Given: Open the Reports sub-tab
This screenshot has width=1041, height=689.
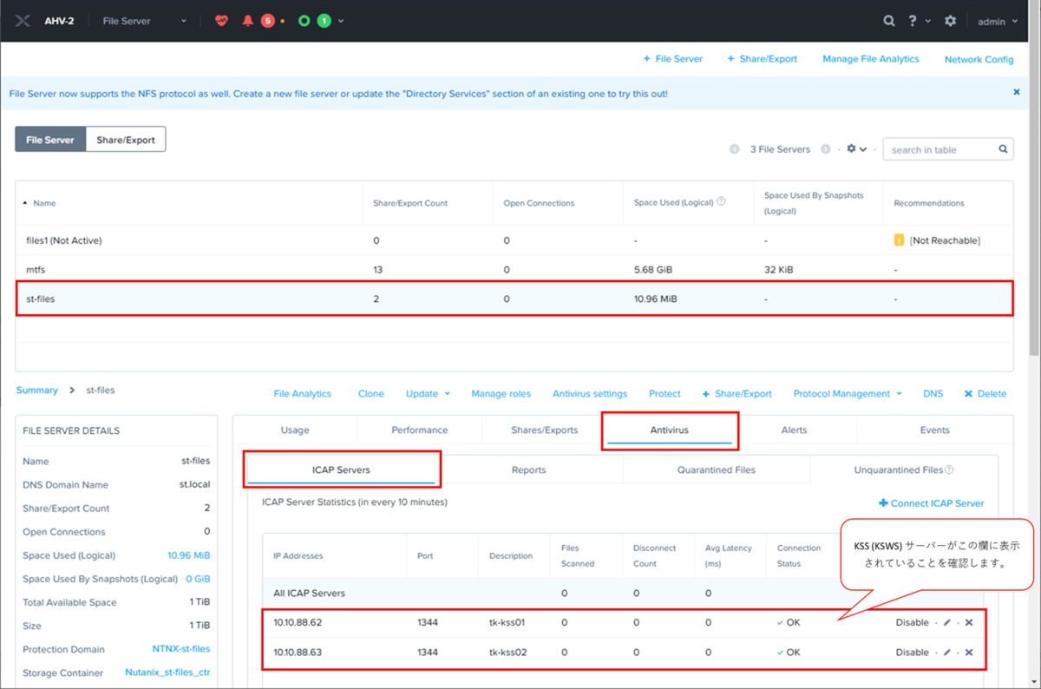Looking at the screenshot, I should 529,469.
